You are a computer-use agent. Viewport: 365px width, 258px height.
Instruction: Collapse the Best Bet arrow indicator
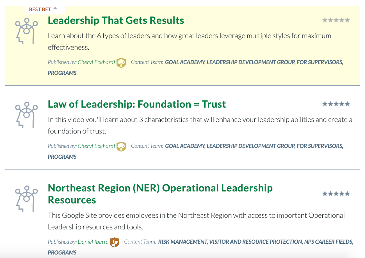click(x=55, y=8)
